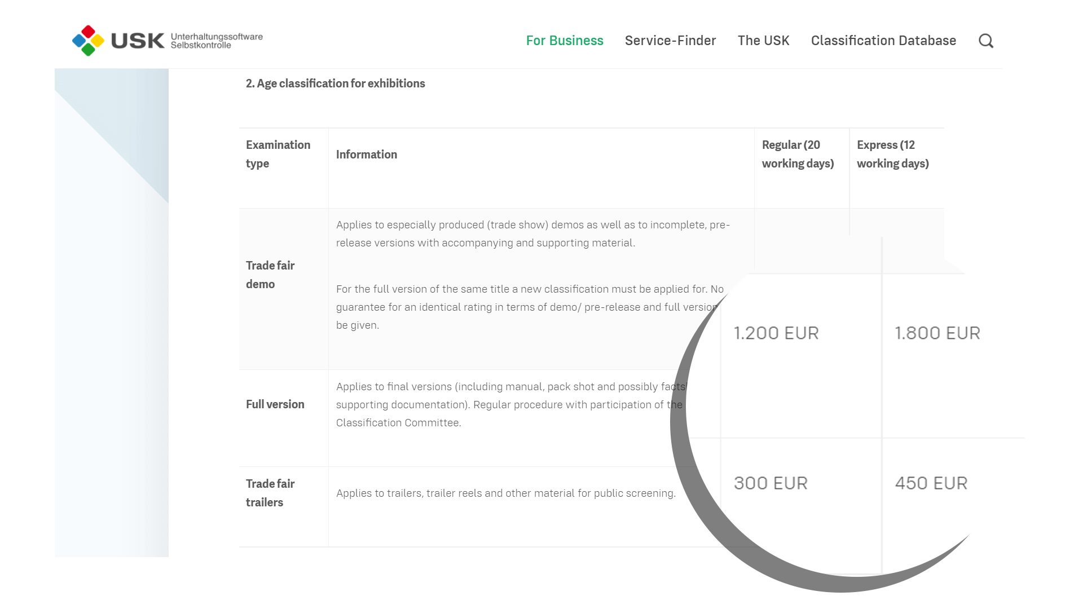Select the Trade fair demo row label

point(270,275)
